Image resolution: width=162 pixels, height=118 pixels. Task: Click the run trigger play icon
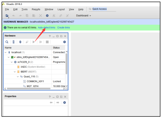tap(34, 42)
